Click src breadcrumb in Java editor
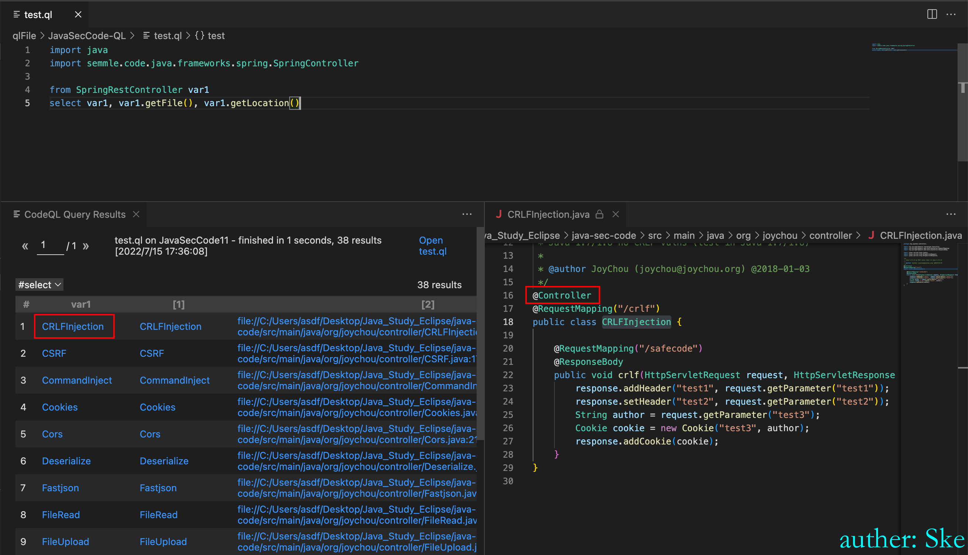This screenshot has width=968, height=555. (654, 235)
